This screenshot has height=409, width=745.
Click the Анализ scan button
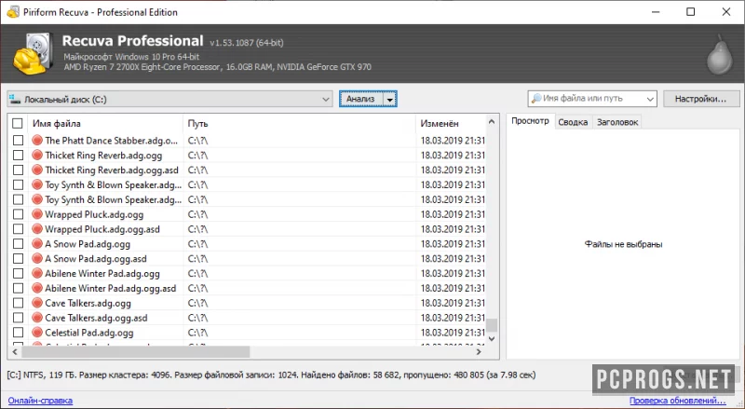[361, 99]
